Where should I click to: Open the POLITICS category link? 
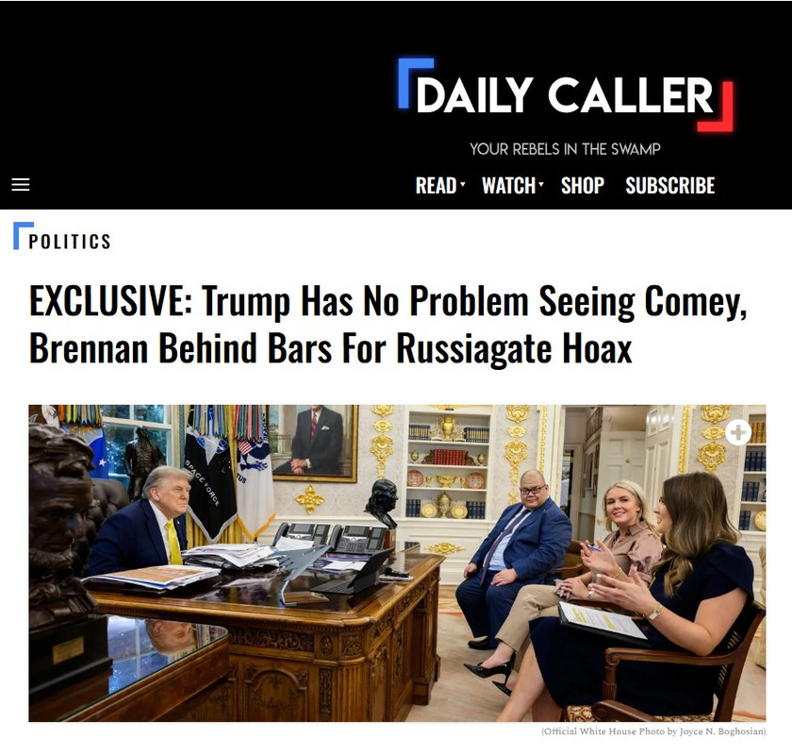(x=69, y=242)
